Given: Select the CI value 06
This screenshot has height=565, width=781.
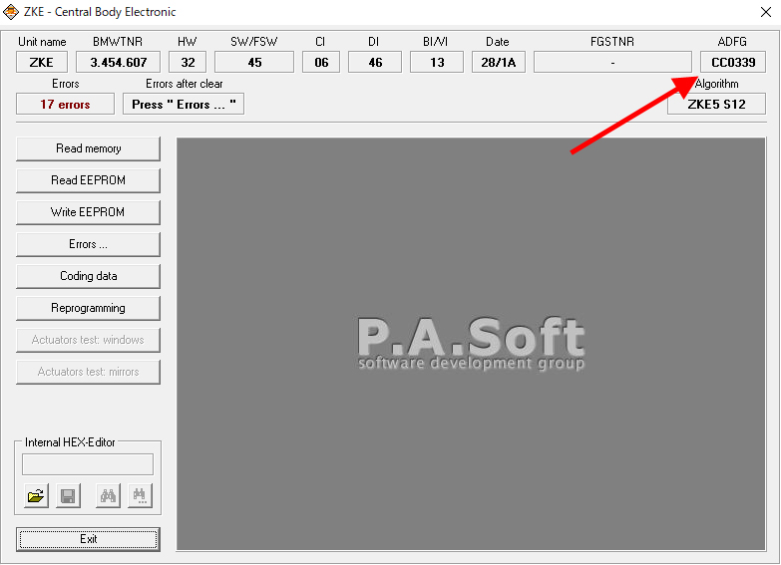Looking at the screenshot, I should coord(321,62).
